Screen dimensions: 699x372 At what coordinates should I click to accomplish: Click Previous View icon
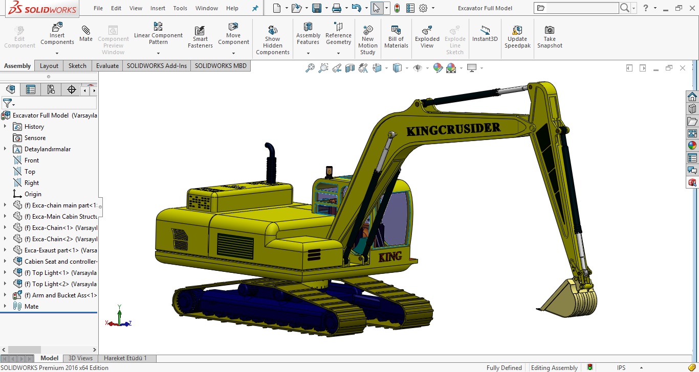337,68
